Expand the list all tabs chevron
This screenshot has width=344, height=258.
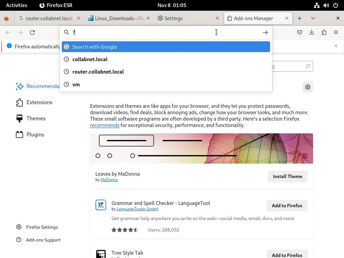coord(313,18)
